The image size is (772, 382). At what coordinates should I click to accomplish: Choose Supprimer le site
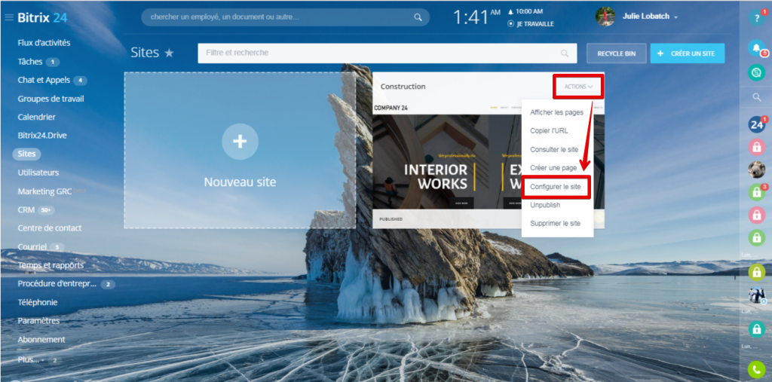click(555, 224)
